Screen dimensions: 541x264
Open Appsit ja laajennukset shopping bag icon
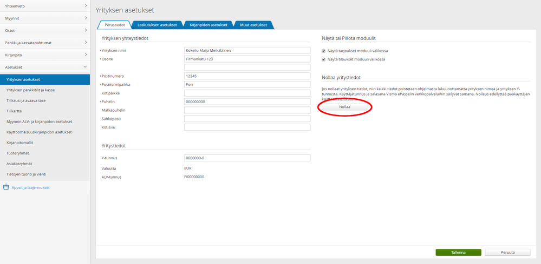pyautogui.click(x=5, y=187)
